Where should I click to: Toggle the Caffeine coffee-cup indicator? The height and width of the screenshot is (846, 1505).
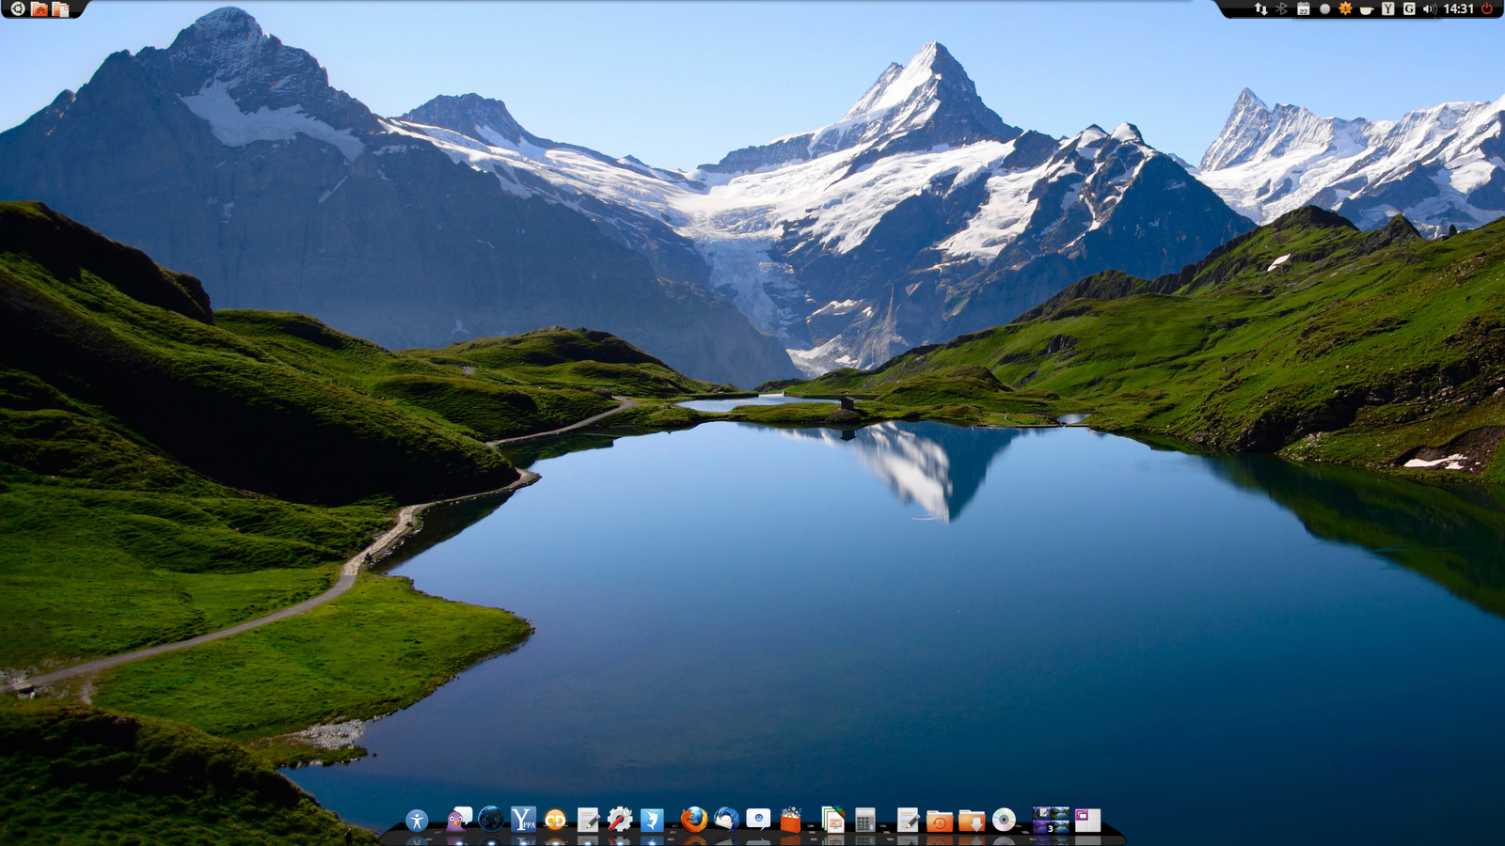(x=1367, y=11)
